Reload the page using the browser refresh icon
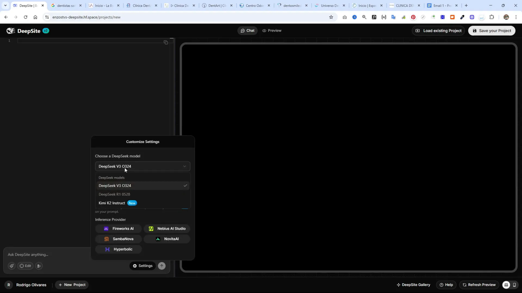 [x=25, y=17]
